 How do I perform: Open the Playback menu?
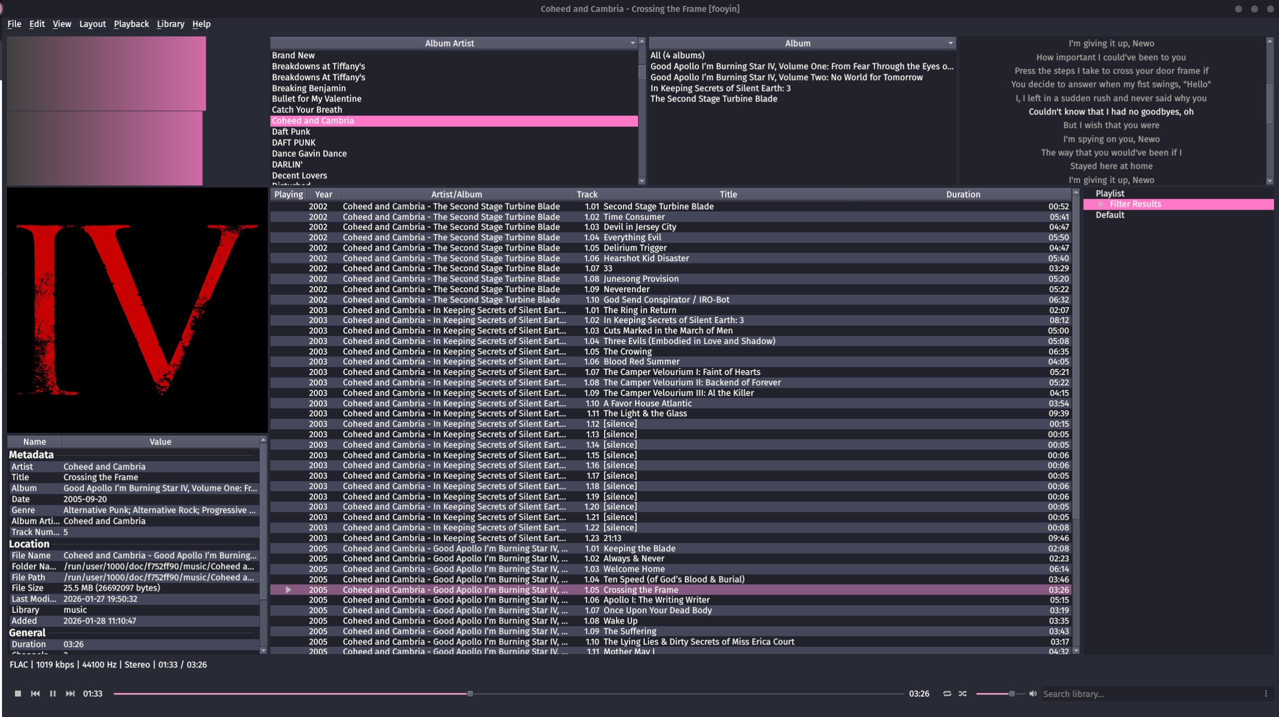pyautogui.click(x=131, y=24)
